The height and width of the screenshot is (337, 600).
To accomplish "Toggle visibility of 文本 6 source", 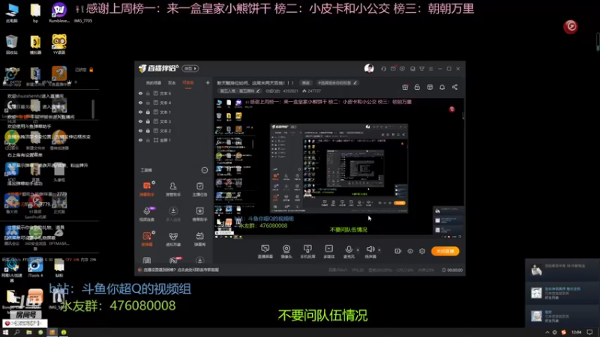I will tap(140, 93).
